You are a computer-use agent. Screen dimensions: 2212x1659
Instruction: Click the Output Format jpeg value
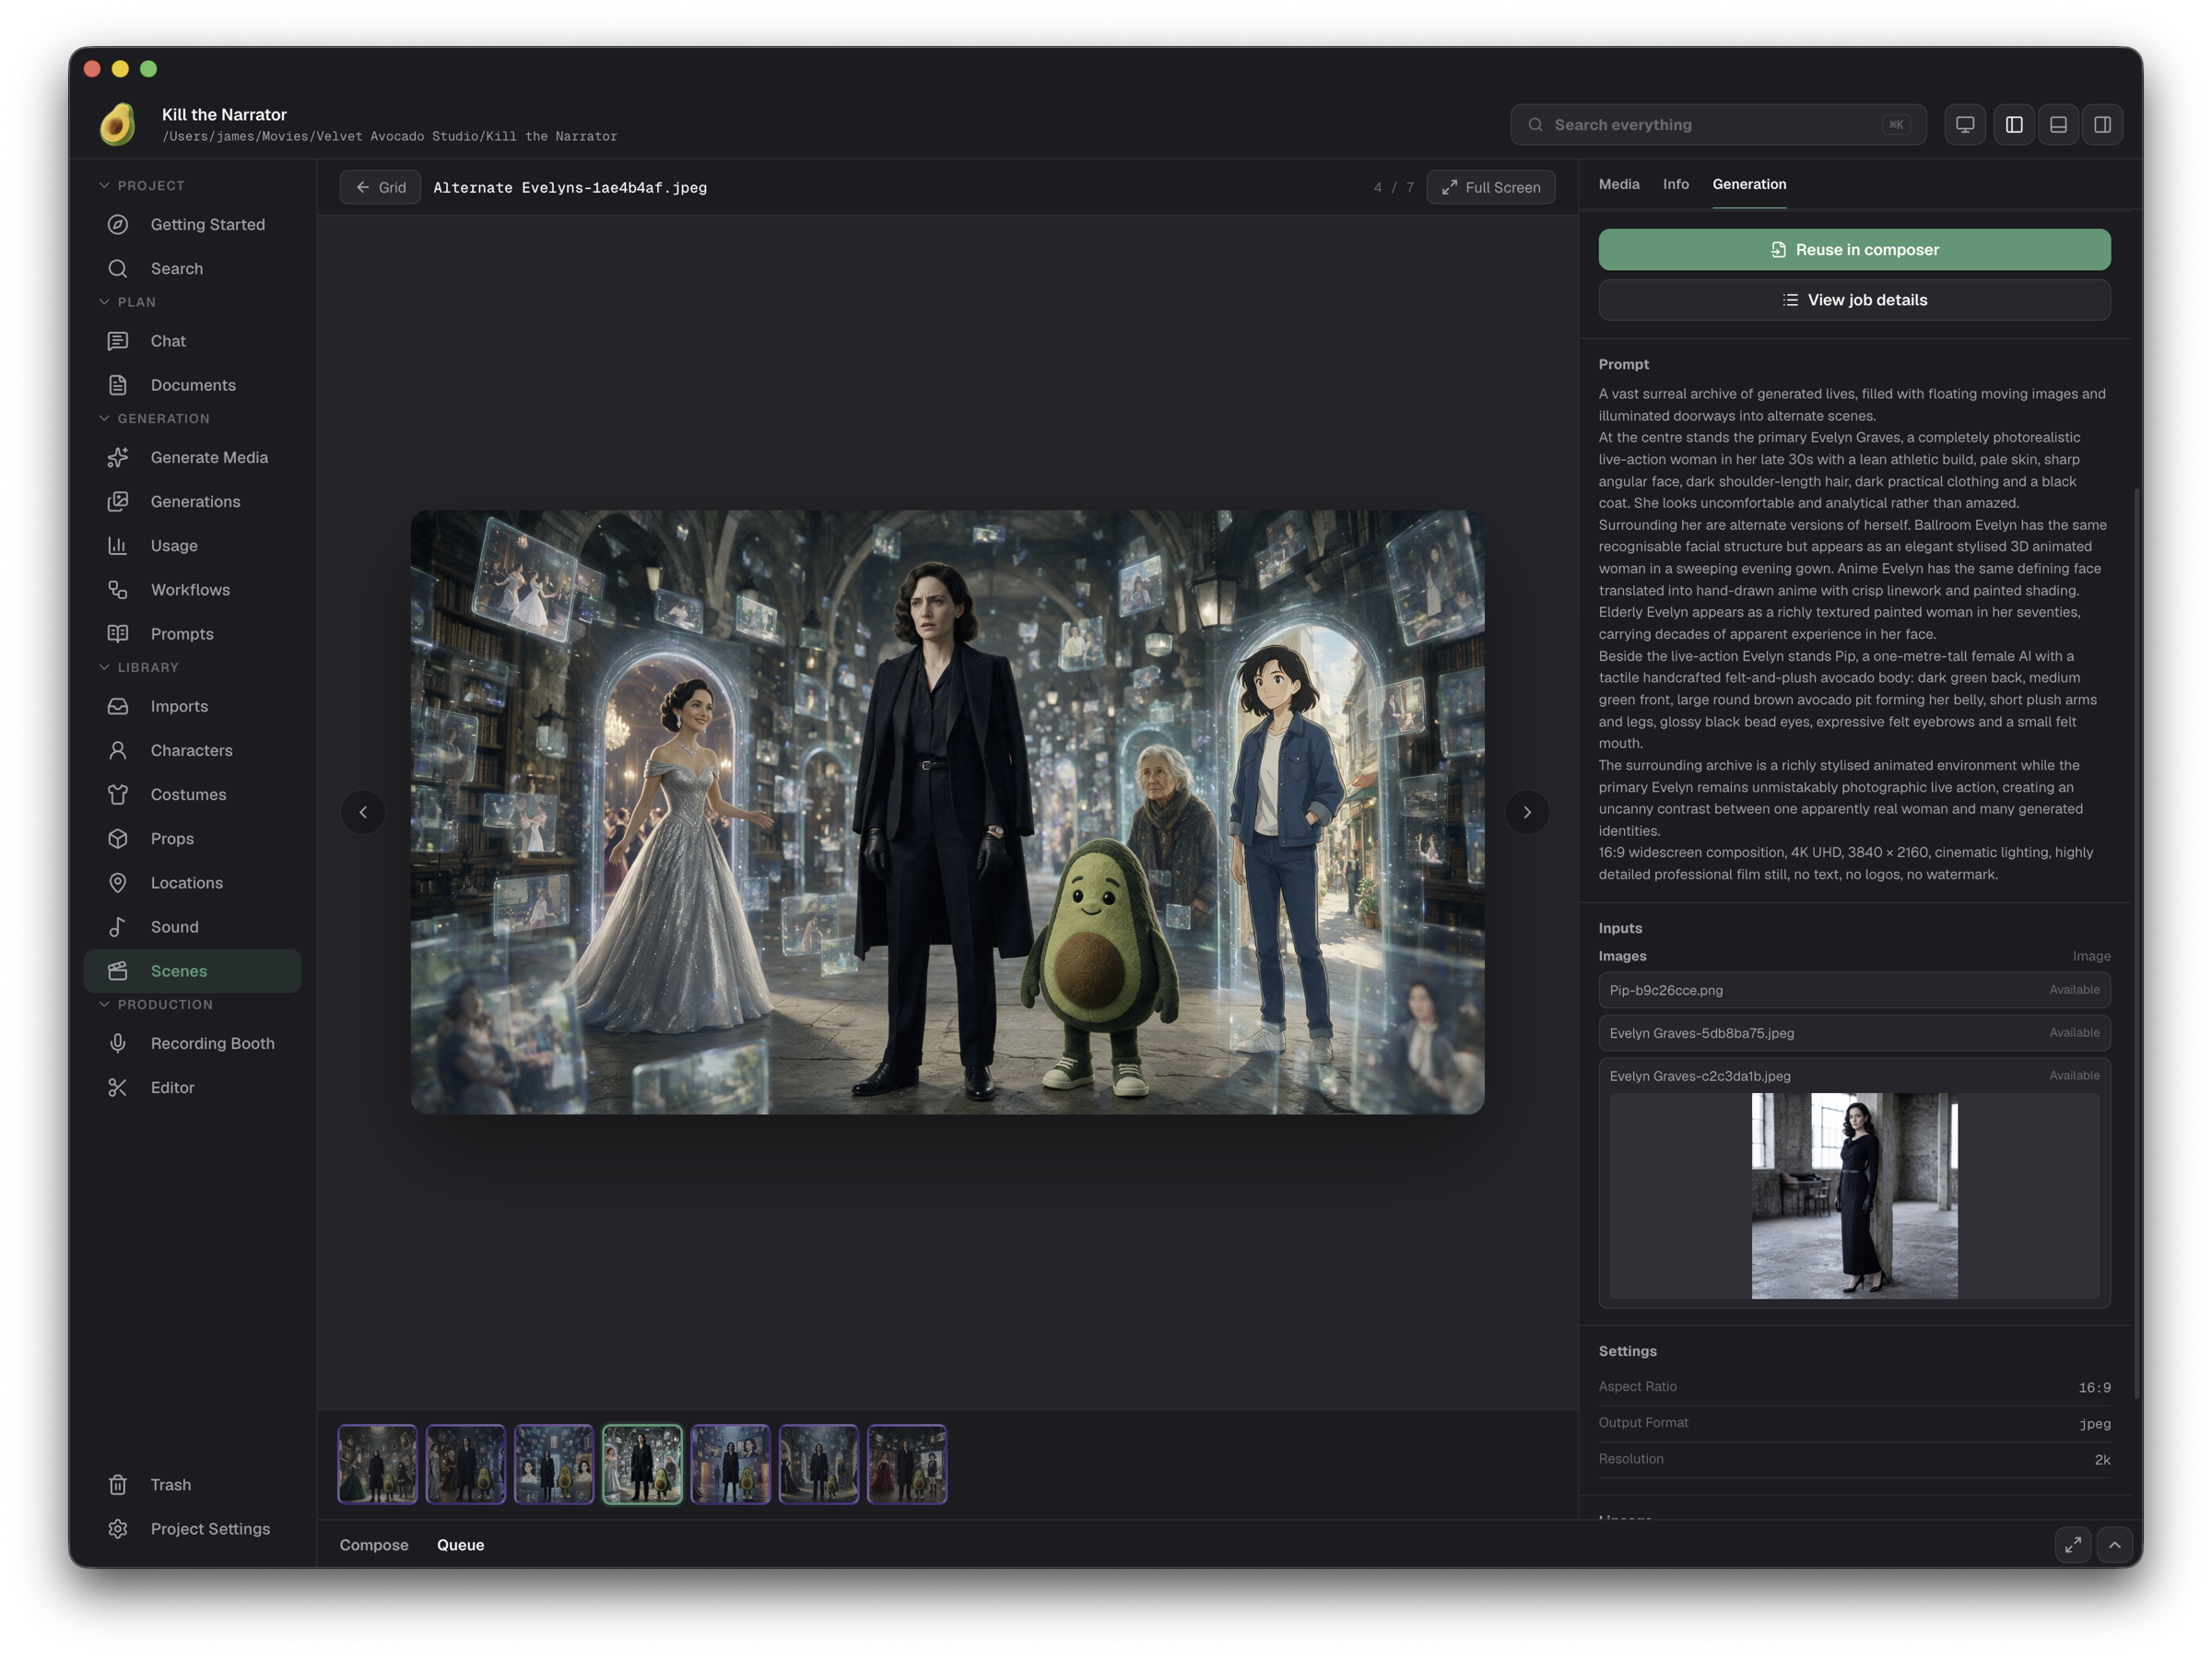(2095, 1424)
